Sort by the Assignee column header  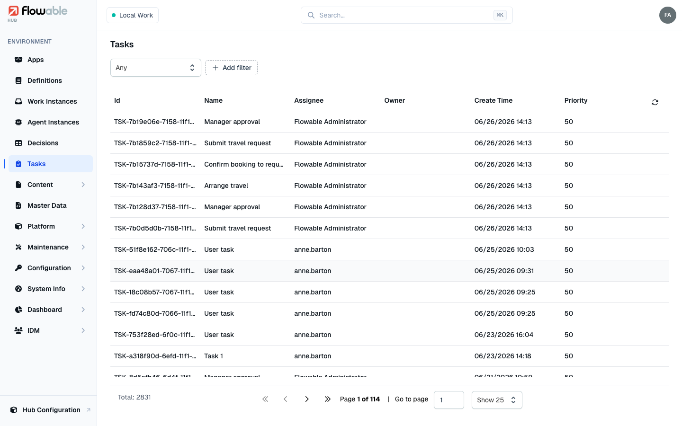click(x=309, y=100)
